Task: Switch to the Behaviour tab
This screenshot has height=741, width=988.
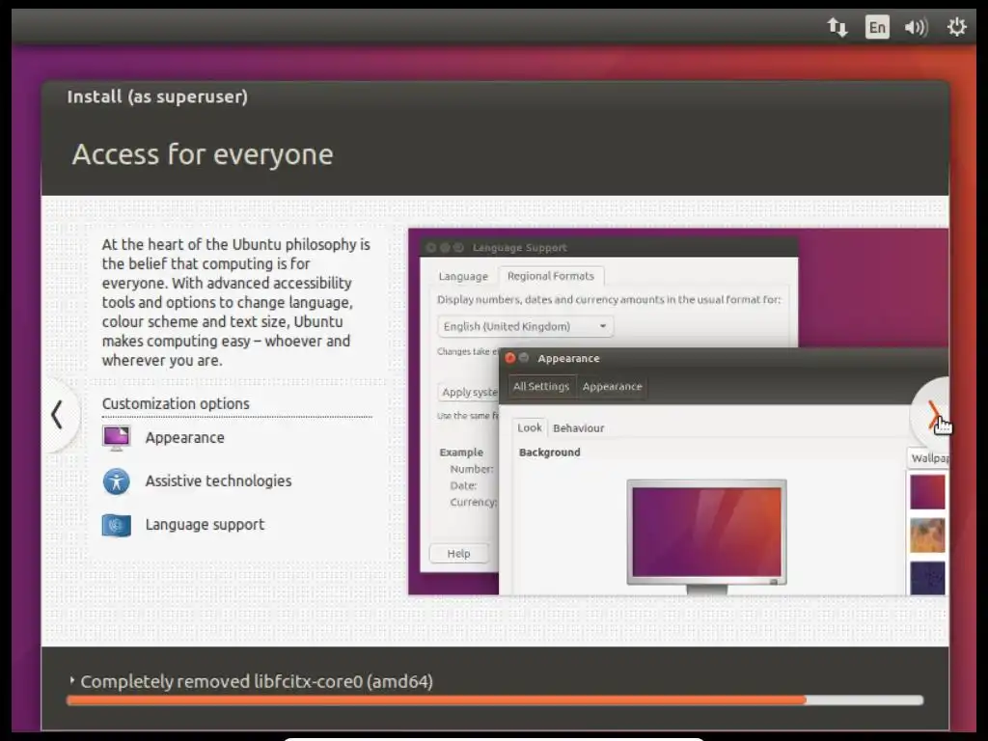Action: (579, 427)
